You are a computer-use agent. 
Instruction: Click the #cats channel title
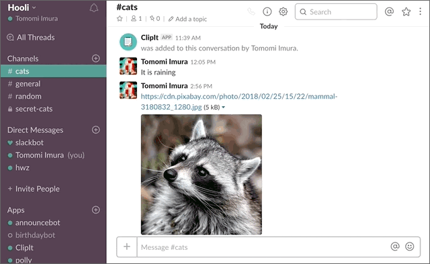tap(127, 7)
